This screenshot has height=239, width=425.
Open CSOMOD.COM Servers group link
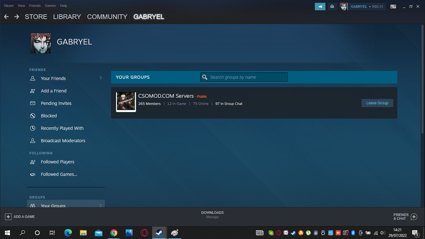click(x=166, y=96)
